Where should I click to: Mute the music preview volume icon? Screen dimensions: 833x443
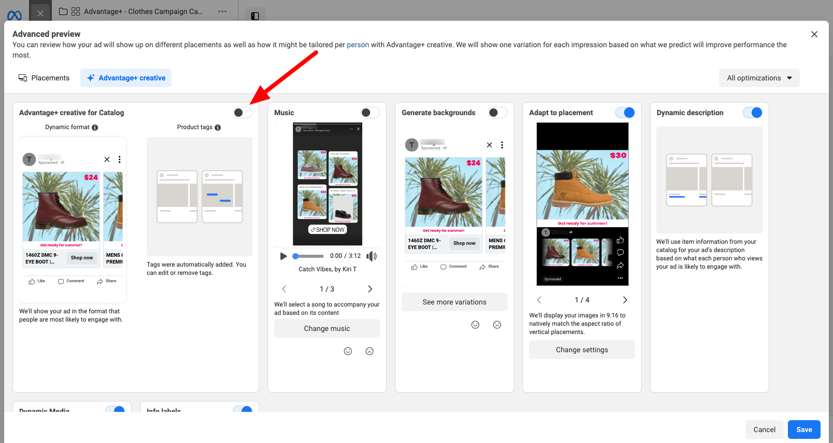[x=371, y=256]
